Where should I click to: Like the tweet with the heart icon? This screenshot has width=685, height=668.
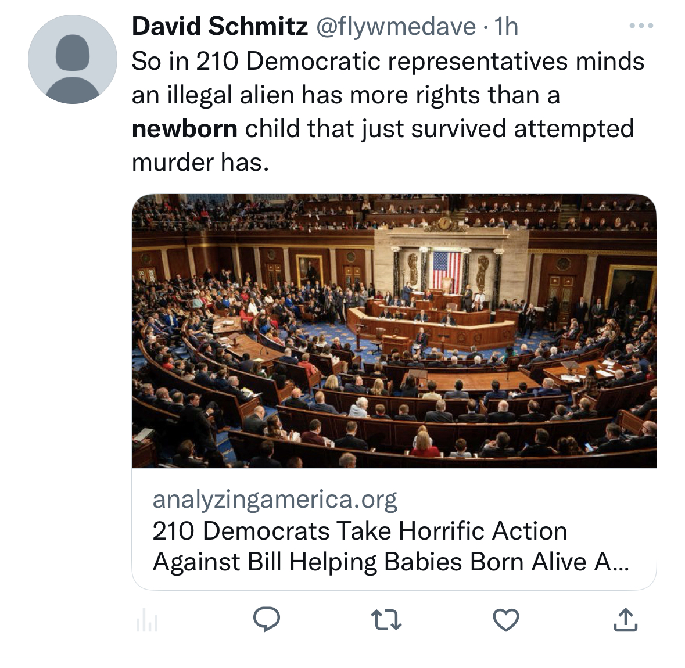505,620
